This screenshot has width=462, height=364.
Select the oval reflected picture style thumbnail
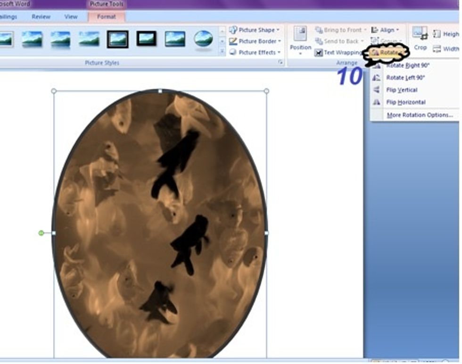pos(203,39)
